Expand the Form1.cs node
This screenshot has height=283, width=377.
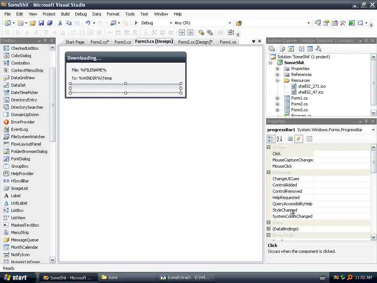pos(278,98)
